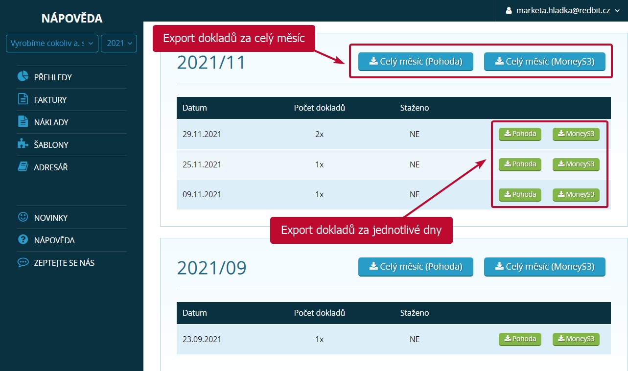Click Datum column header in the 2021/11 table

(195, 108)
